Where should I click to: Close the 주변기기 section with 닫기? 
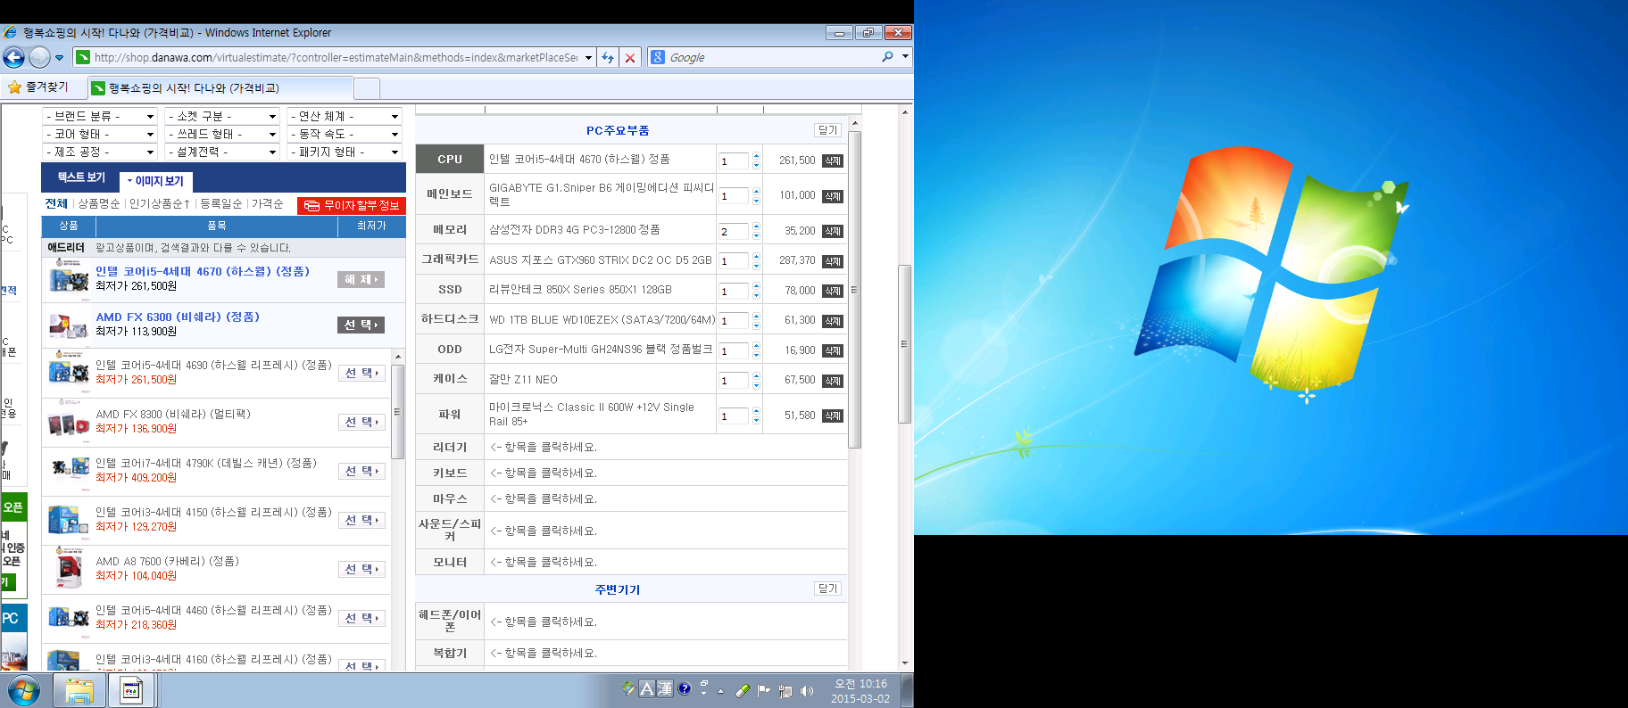pos(828,589)
